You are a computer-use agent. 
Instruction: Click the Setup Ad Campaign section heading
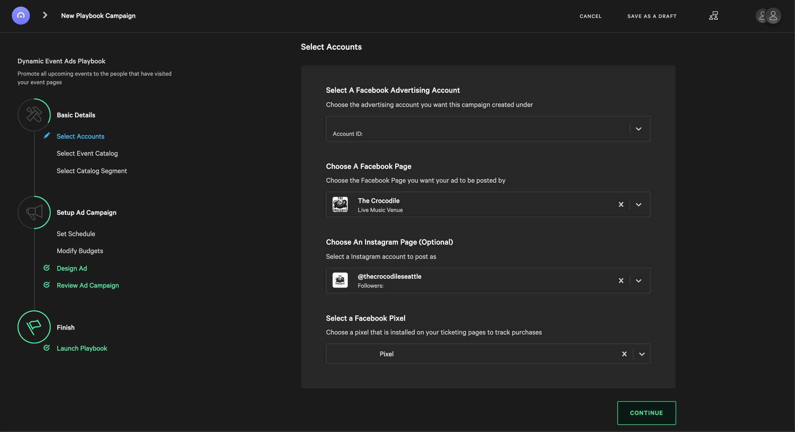(x=87, y=213)
